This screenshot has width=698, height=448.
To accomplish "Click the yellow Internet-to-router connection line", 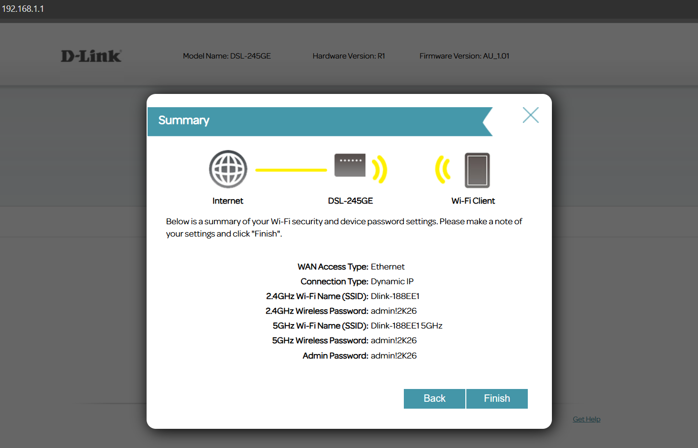I will tap(291, 170).
